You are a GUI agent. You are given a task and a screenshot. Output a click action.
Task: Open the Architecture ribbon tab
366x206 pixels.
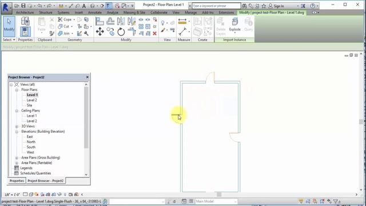click(25, 13)
